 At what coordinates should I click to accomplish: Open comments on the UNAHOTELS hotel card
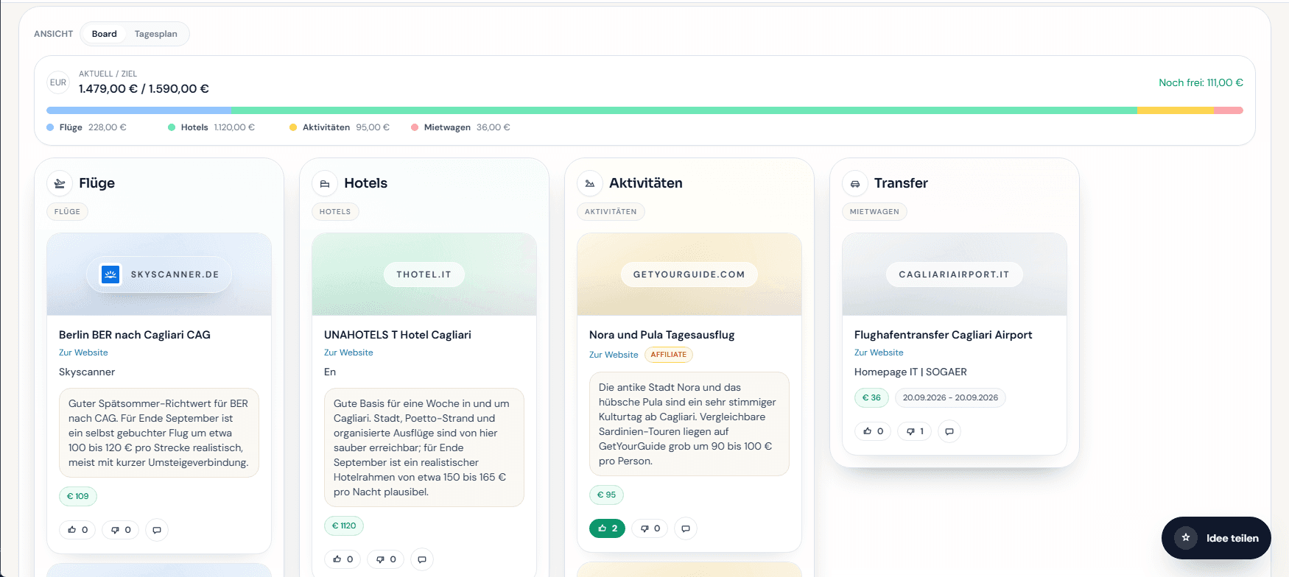[422, 559]
